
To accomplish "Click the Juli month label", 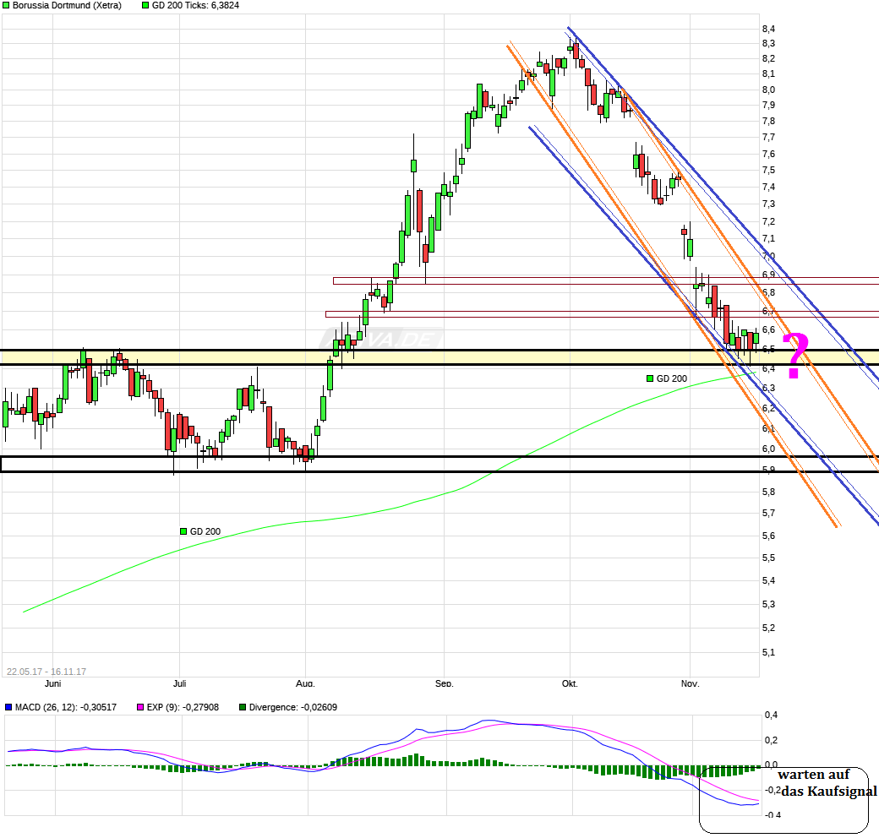I will pyautogui.click(x=179, y=684).
